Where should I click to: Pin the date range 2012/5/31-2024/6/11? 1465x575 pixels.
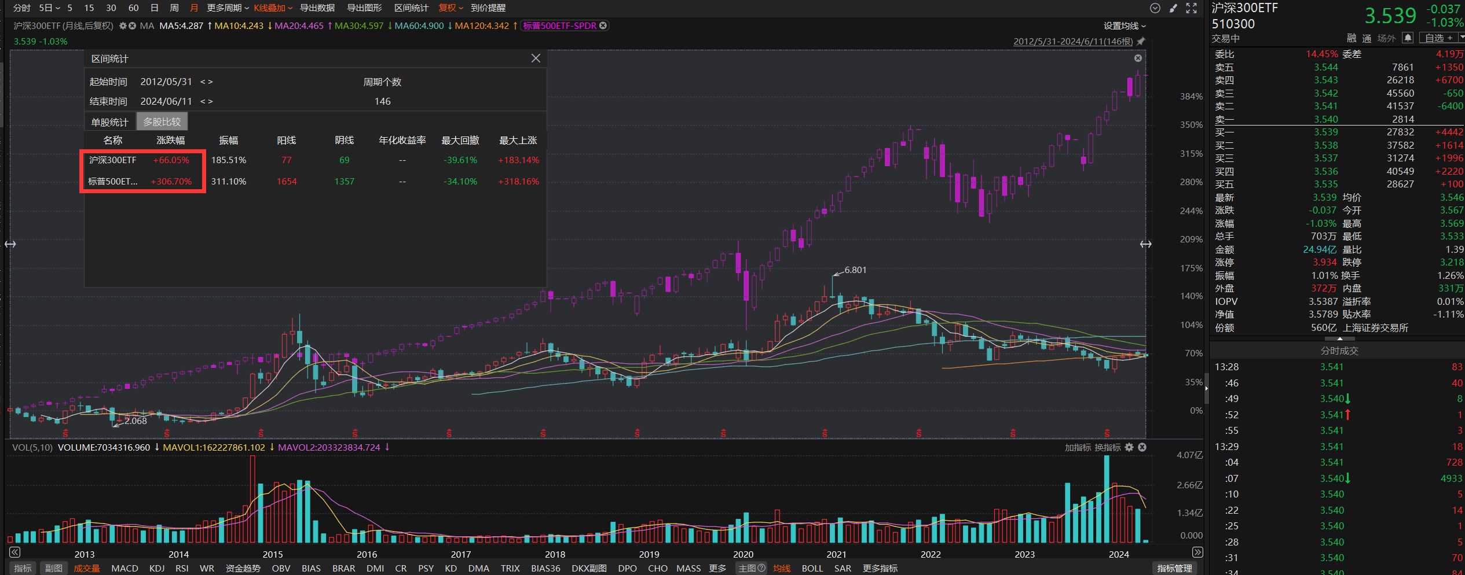1141,42
